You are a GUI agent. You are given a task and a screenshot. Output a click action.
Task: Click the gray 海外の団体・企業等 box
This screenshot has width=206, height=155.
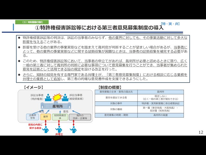80,117
